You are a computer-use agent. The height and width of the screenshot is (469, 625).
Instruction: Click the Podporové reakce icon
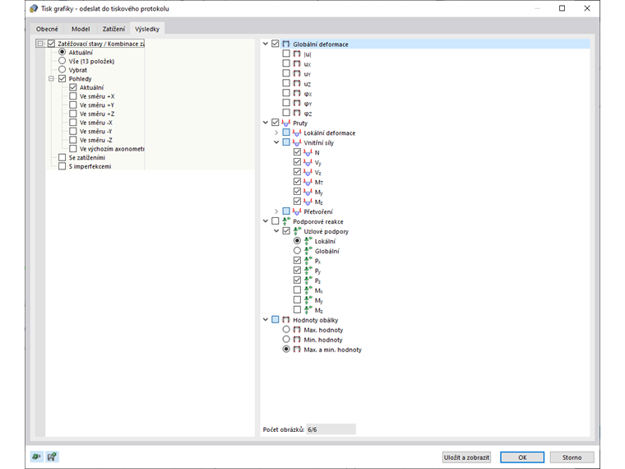[286, 221]
